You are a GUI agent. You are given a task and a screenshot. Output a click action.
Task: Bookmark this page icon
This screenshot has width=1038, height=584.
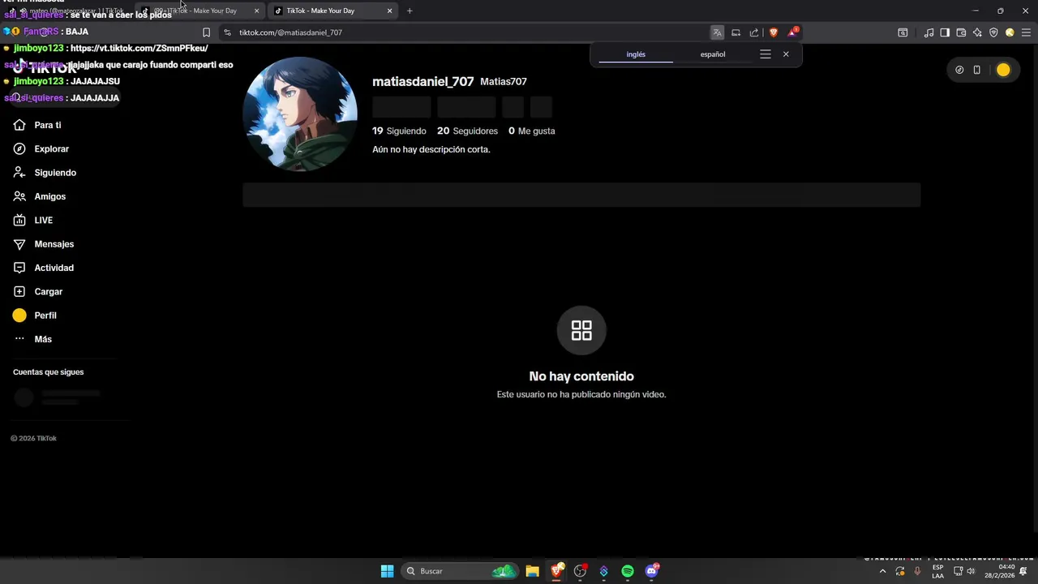point(206,32)
